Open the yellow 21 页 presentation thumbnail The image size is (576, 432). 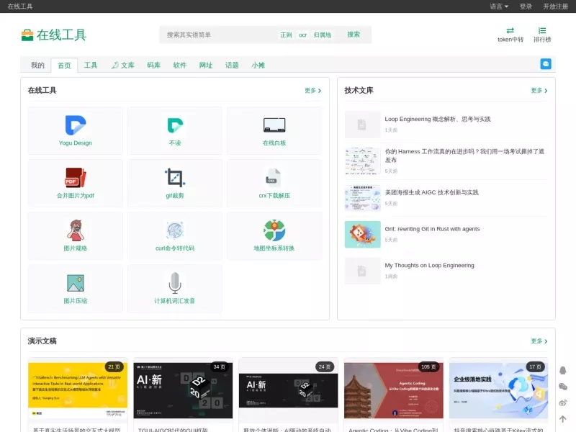click(78, 390)
